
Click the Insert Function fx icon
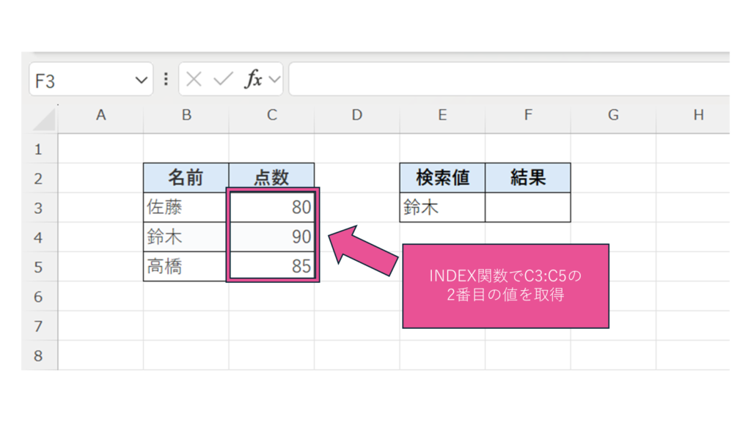[253, 80]
